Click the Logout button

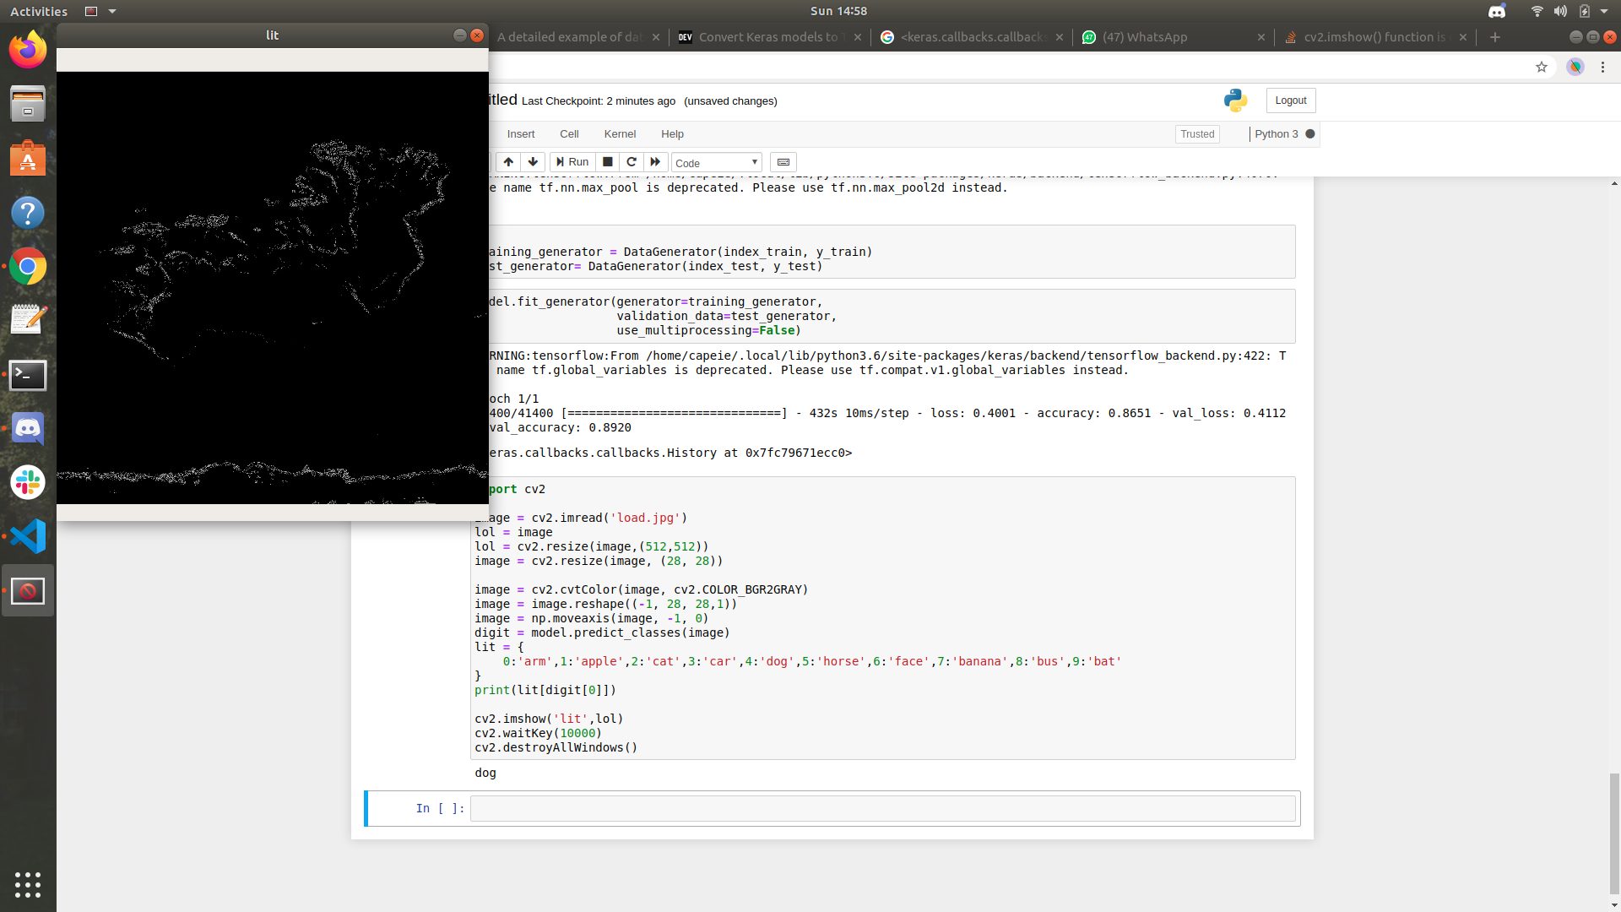pyautogui.click(x=1290, y=100)
